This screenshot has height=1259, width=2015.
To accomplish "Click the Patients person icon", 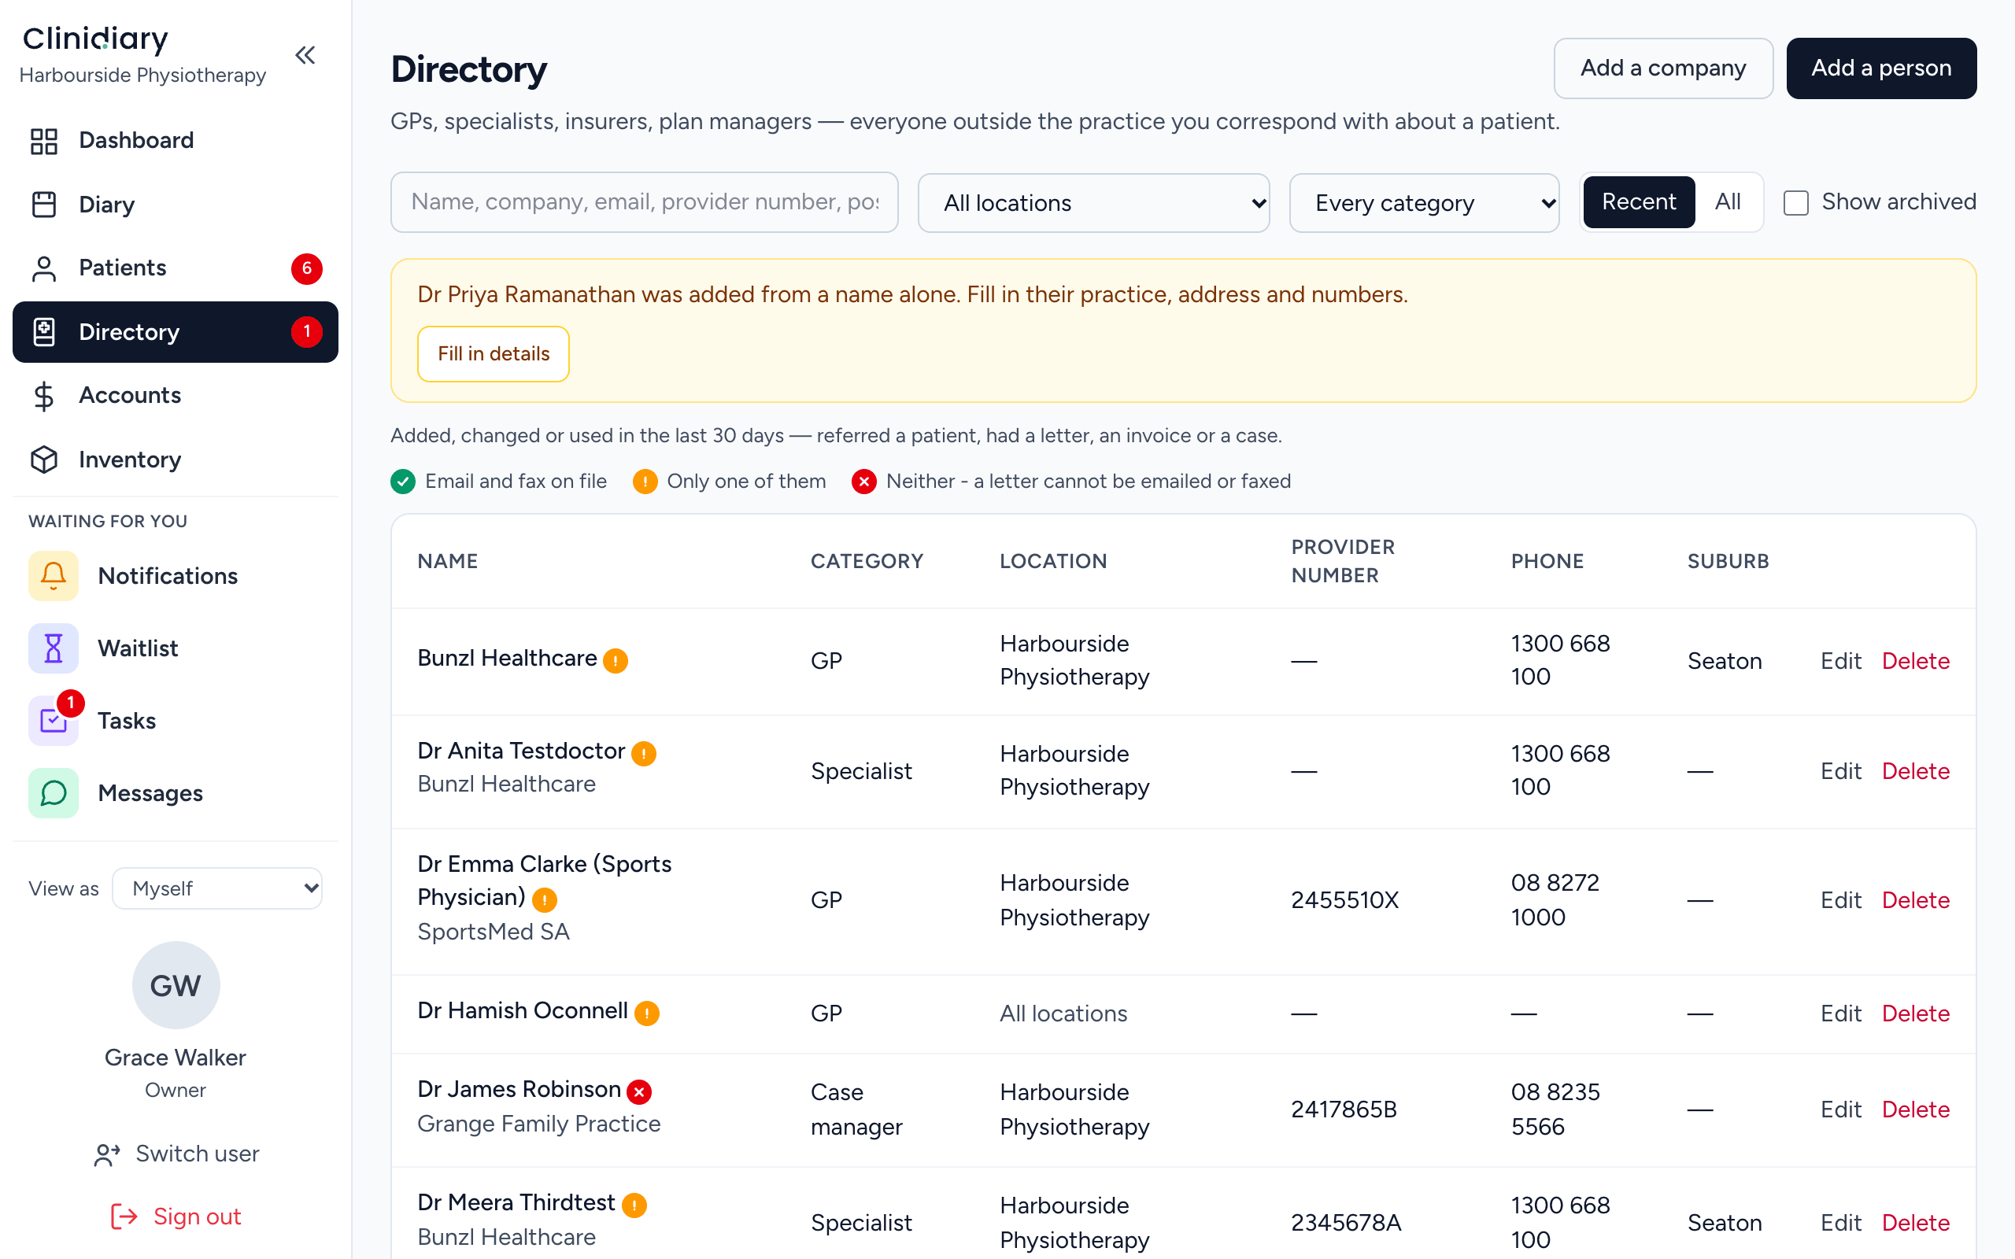I will tap(44, 268).
